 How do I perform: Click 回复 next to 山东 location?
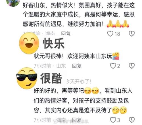pyautogui.click(x=77, y=66)
